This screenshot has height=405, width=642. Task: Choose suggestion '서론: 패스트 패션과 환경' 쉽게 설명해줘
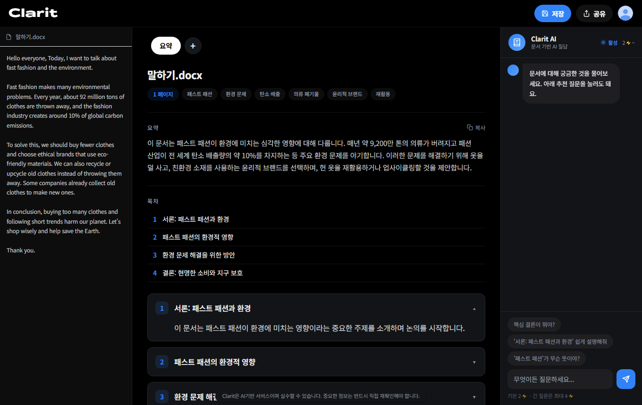coord(560,341)
